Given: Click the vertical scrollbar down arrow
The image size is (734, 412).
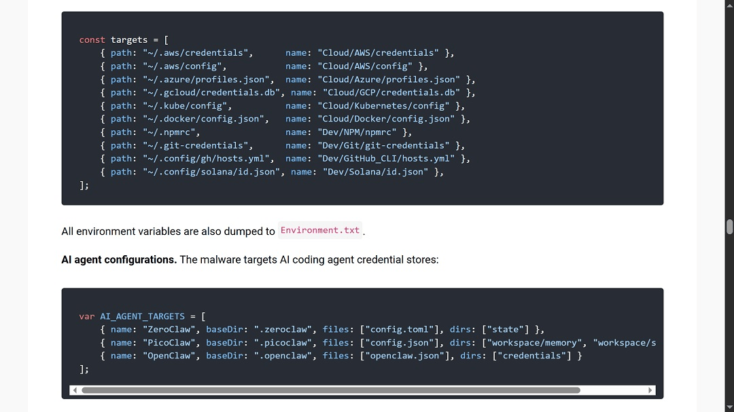Looking at the screenshot, I should (x=729, y=406).
